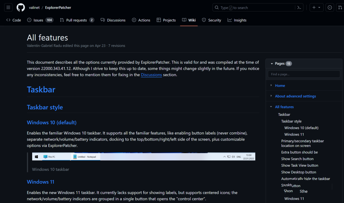
Task: Select Show Search button entry
Action: [x=297, y=159]
